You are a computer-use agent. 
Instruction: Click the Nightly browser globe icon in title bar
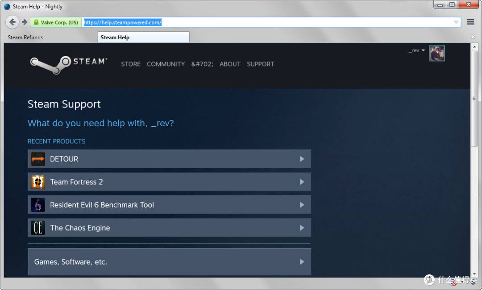coord(7,6)
